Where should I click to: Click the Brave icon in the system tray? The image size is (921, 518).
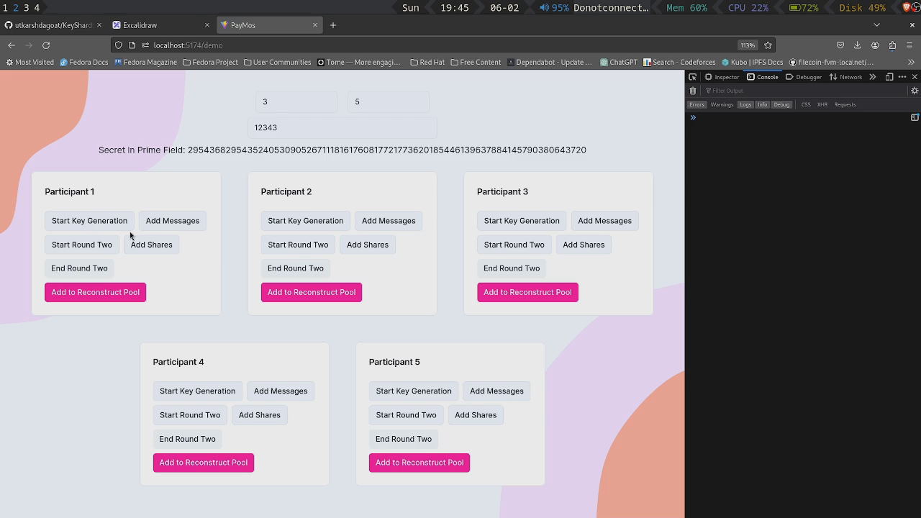tap(907, 7)
